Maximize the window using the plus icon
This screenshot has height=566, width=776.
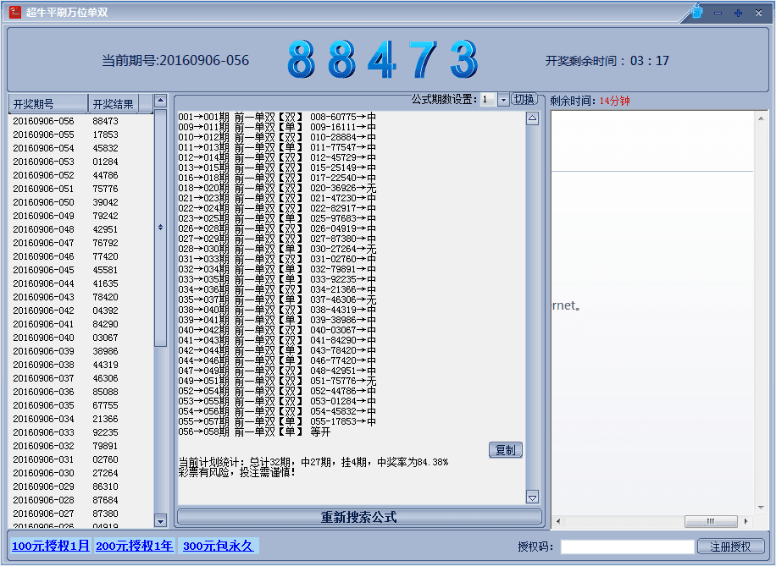coord(738,14)
